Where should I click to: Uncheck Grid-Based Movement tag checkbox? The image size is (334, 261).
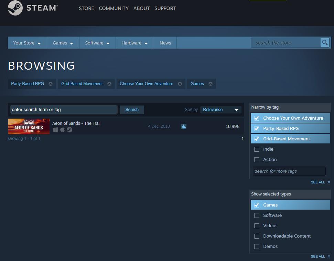click(x=257, y=139)
